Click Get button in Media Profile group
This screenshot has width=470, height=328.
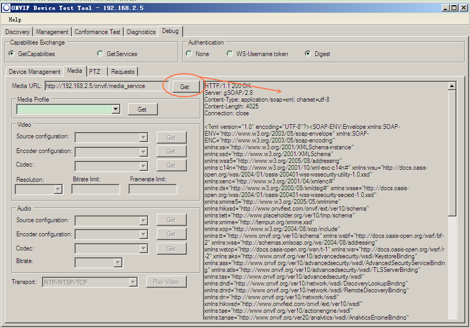coord(143,110)
